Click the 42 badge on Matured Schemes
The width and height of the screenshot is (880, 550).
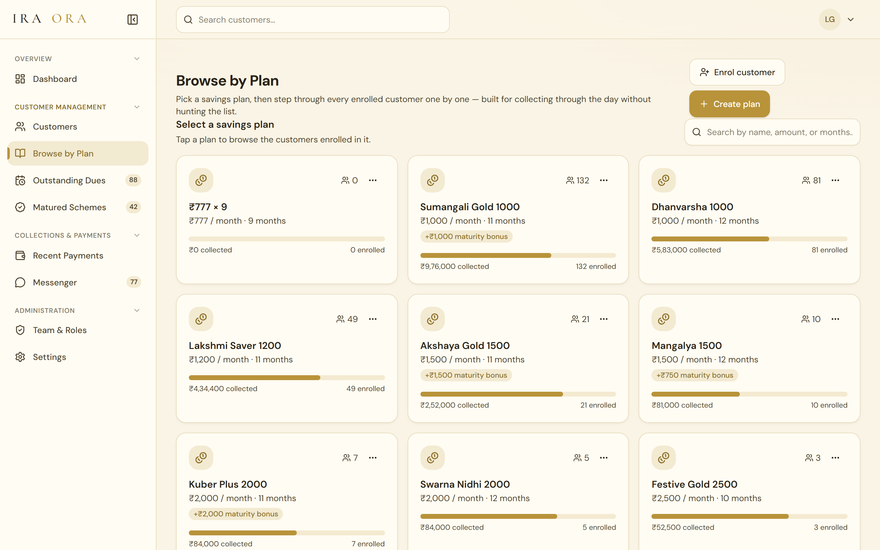134,207
